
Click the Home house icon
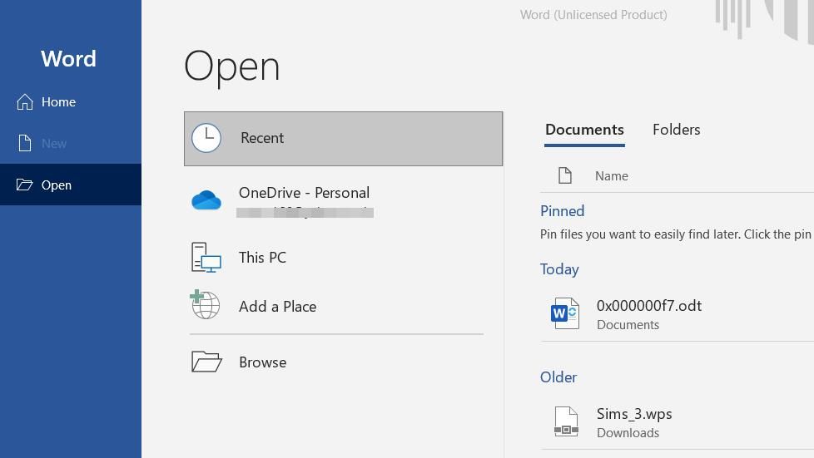[x=24, y=101]
